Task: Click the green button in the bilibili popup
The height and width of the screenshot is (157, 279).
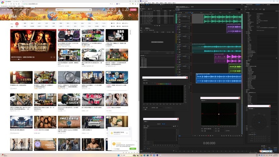Action: (x=132, y=149)
